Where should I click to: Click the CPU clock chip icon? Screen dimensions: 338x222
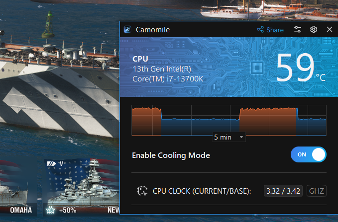pos(142,191)
